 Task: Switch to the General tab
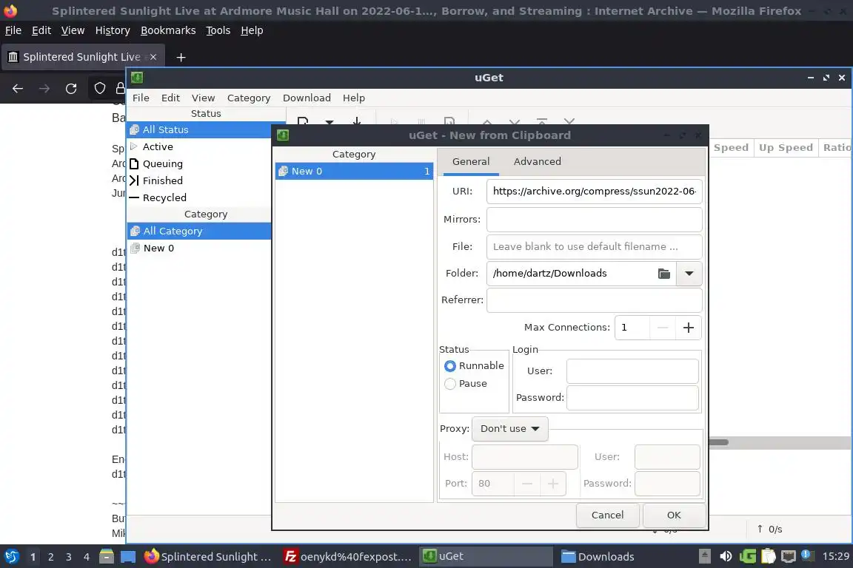click(471, 161)
